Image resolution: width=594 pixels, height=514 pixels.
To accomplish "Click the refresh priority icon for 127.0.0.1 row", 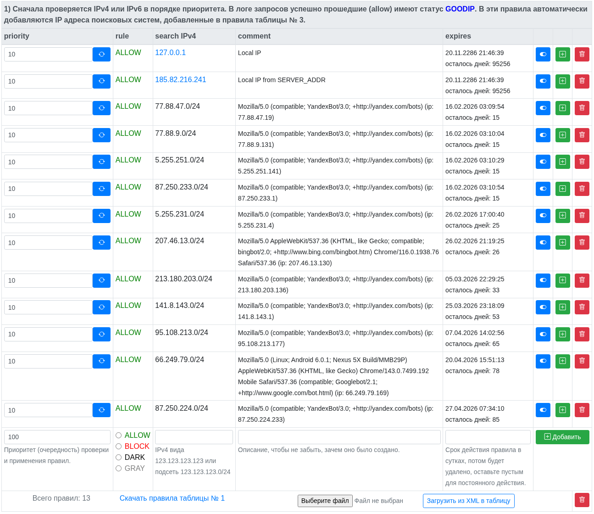I will click(101, 54).
